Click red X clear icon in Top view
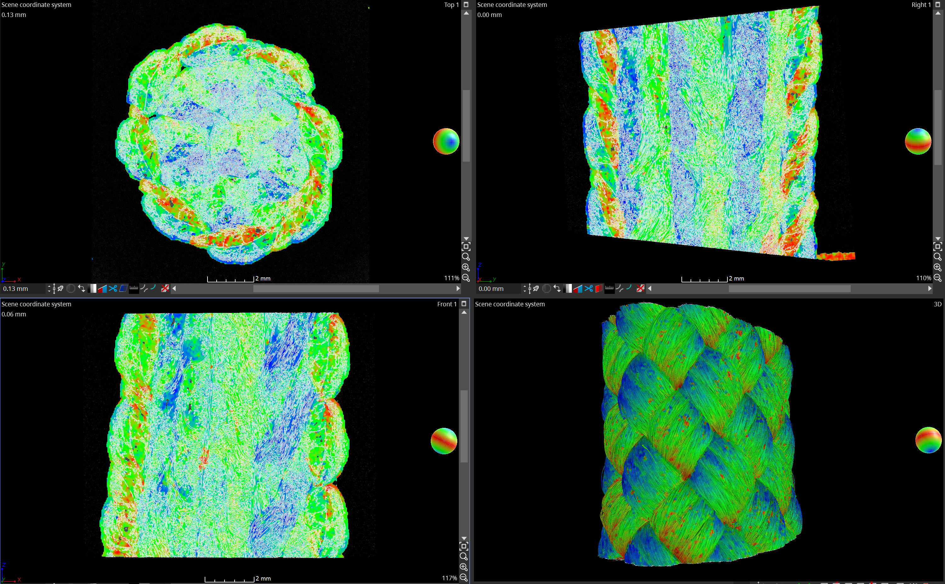This screenshot has height=584, width=945. pyautogui.click(x=165, y=288)
